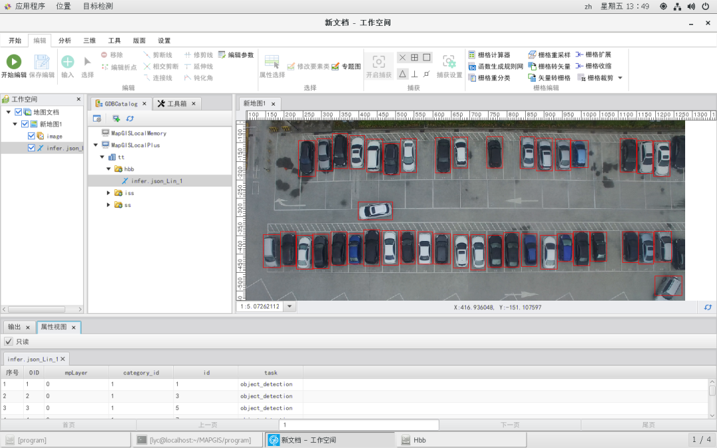Select the 栅格裁剪 raster clip tool
This screenshot has height=448, width=717.
point(596,78)
